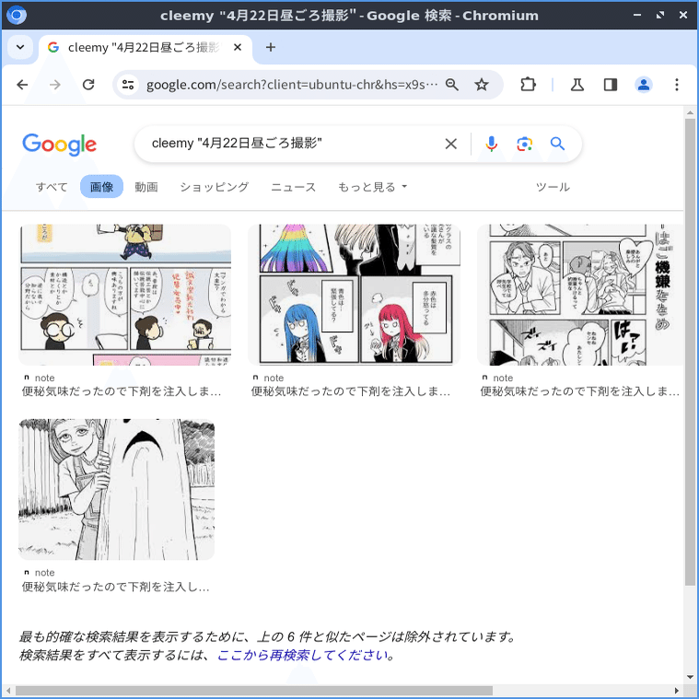Bookmark this page with the star icon
The width and height of the screenshot is (699, 699).
(x=481, y=85)
